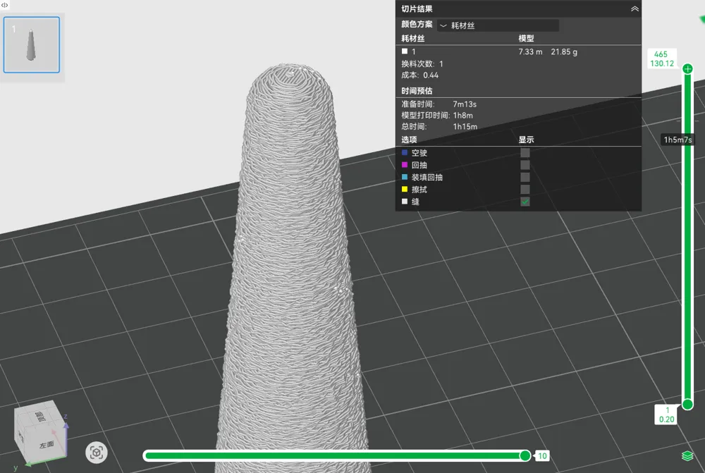Click the white 缝 color swatch

pyautogui.click(x=404, y=201)
